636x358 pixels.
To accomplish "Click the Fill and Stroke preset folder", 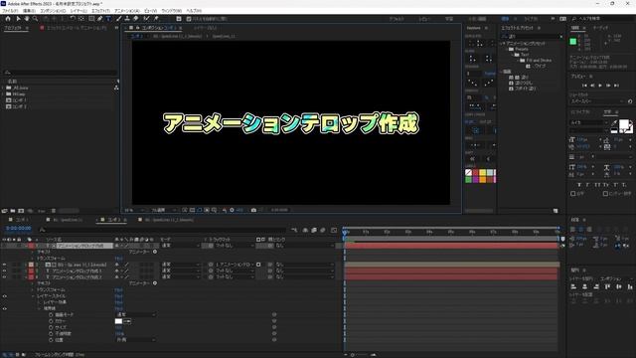I will click(536, 60).
